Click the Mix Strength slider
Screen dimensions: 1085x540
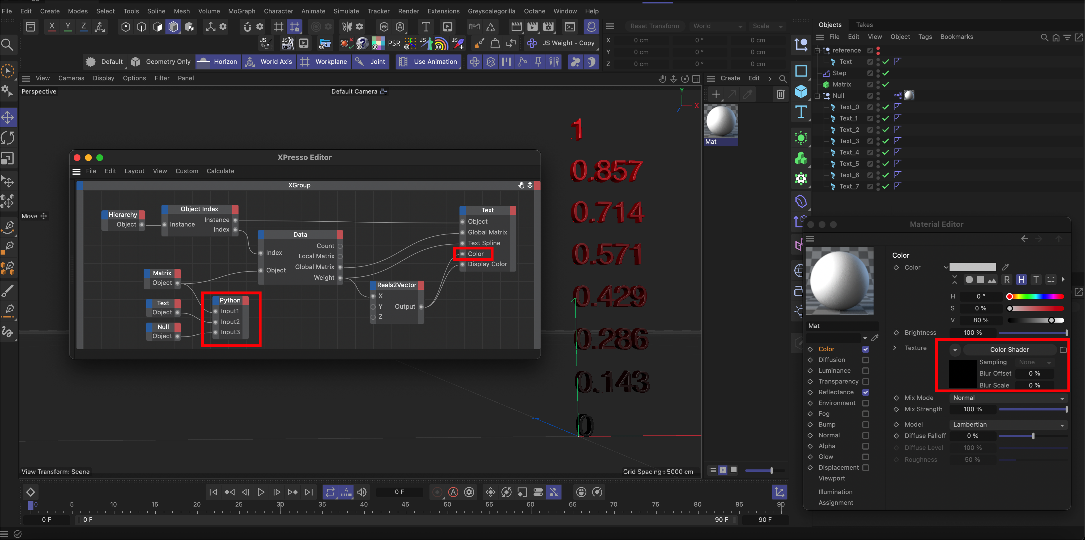1033,409
